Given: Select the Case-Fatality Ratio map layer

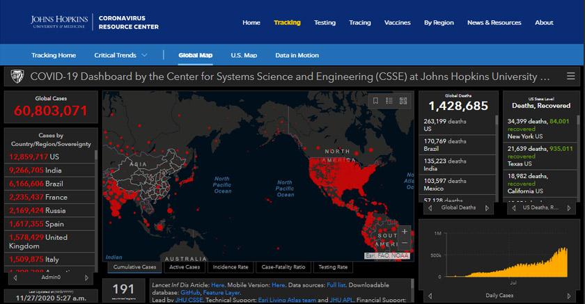Looking at the screenshot, I should click(283, 267).
